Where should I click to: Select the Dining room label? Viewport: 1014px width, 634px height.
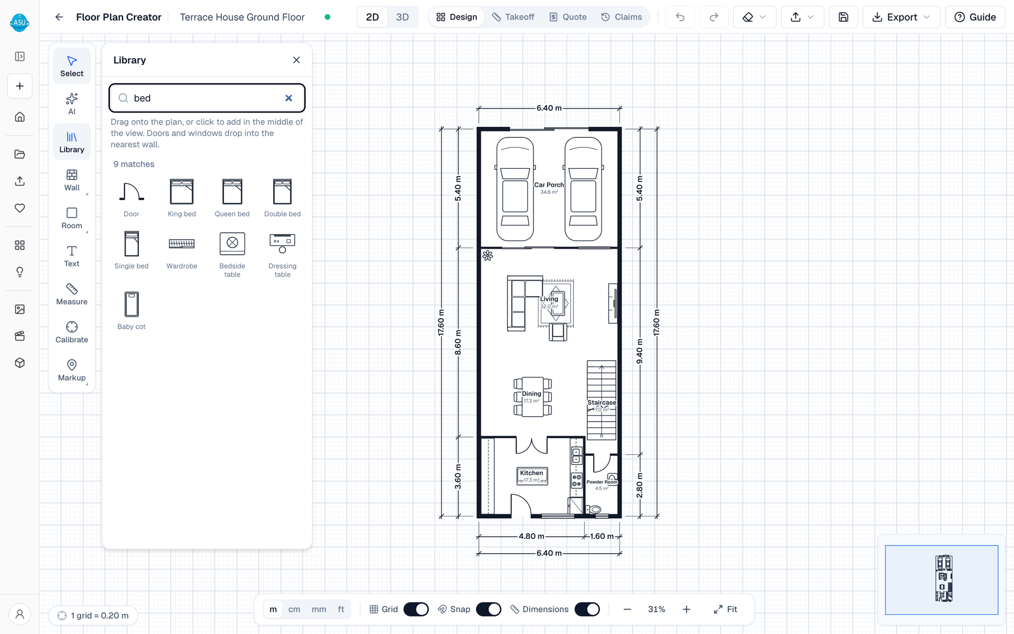point(531,394)
